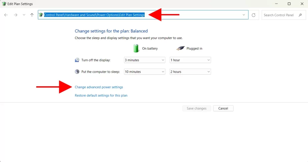
Task: Go back using the back arrow
Action: (x=6, y=15)
